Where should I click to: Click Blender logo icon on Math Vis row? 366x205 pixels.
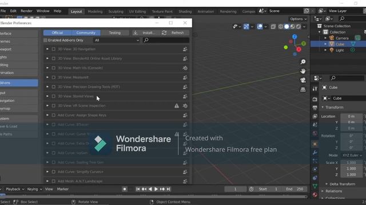pyautogui.click(x=185, y=68)
